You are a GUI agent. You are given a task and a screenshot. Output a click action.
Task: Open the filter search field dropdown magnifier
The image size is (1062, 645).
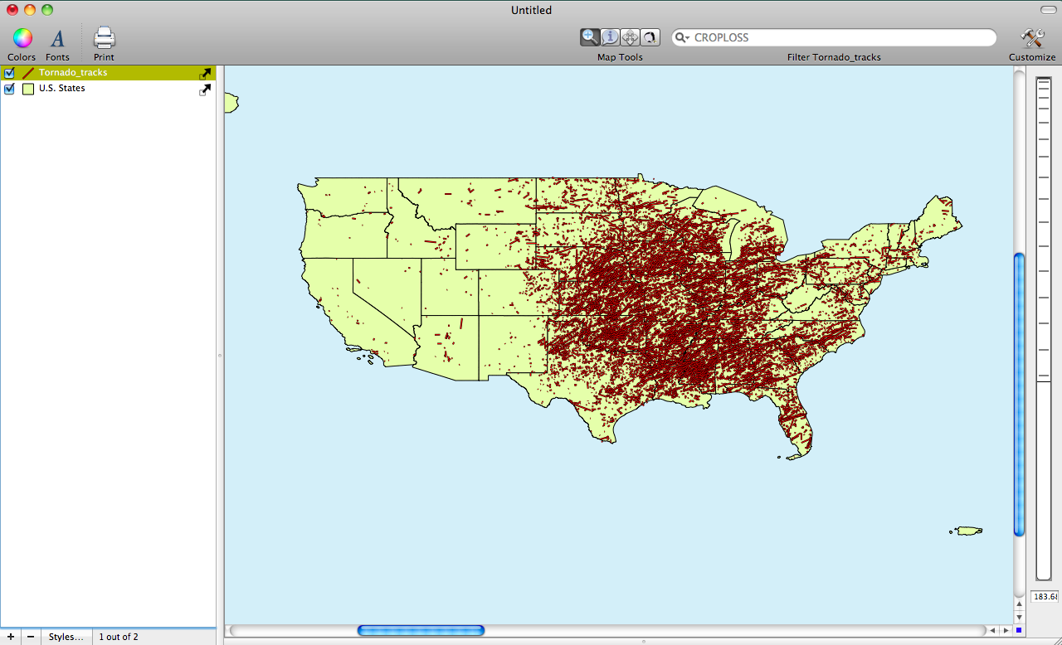(682, 38)
